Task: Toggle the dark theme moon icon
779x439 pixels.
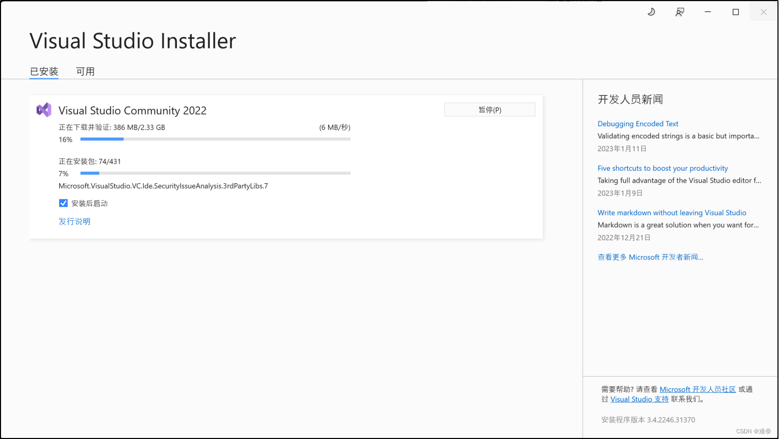Action: click(651, 12)
